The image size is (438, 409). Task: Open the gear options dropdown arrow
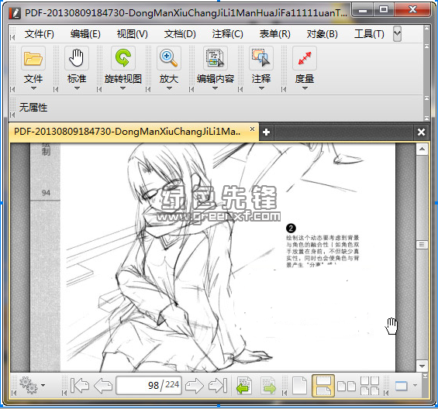(43, 385)
